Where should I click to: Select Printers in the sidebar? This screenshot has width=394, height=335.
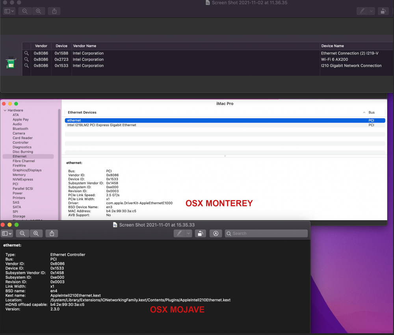coord(19,198)
